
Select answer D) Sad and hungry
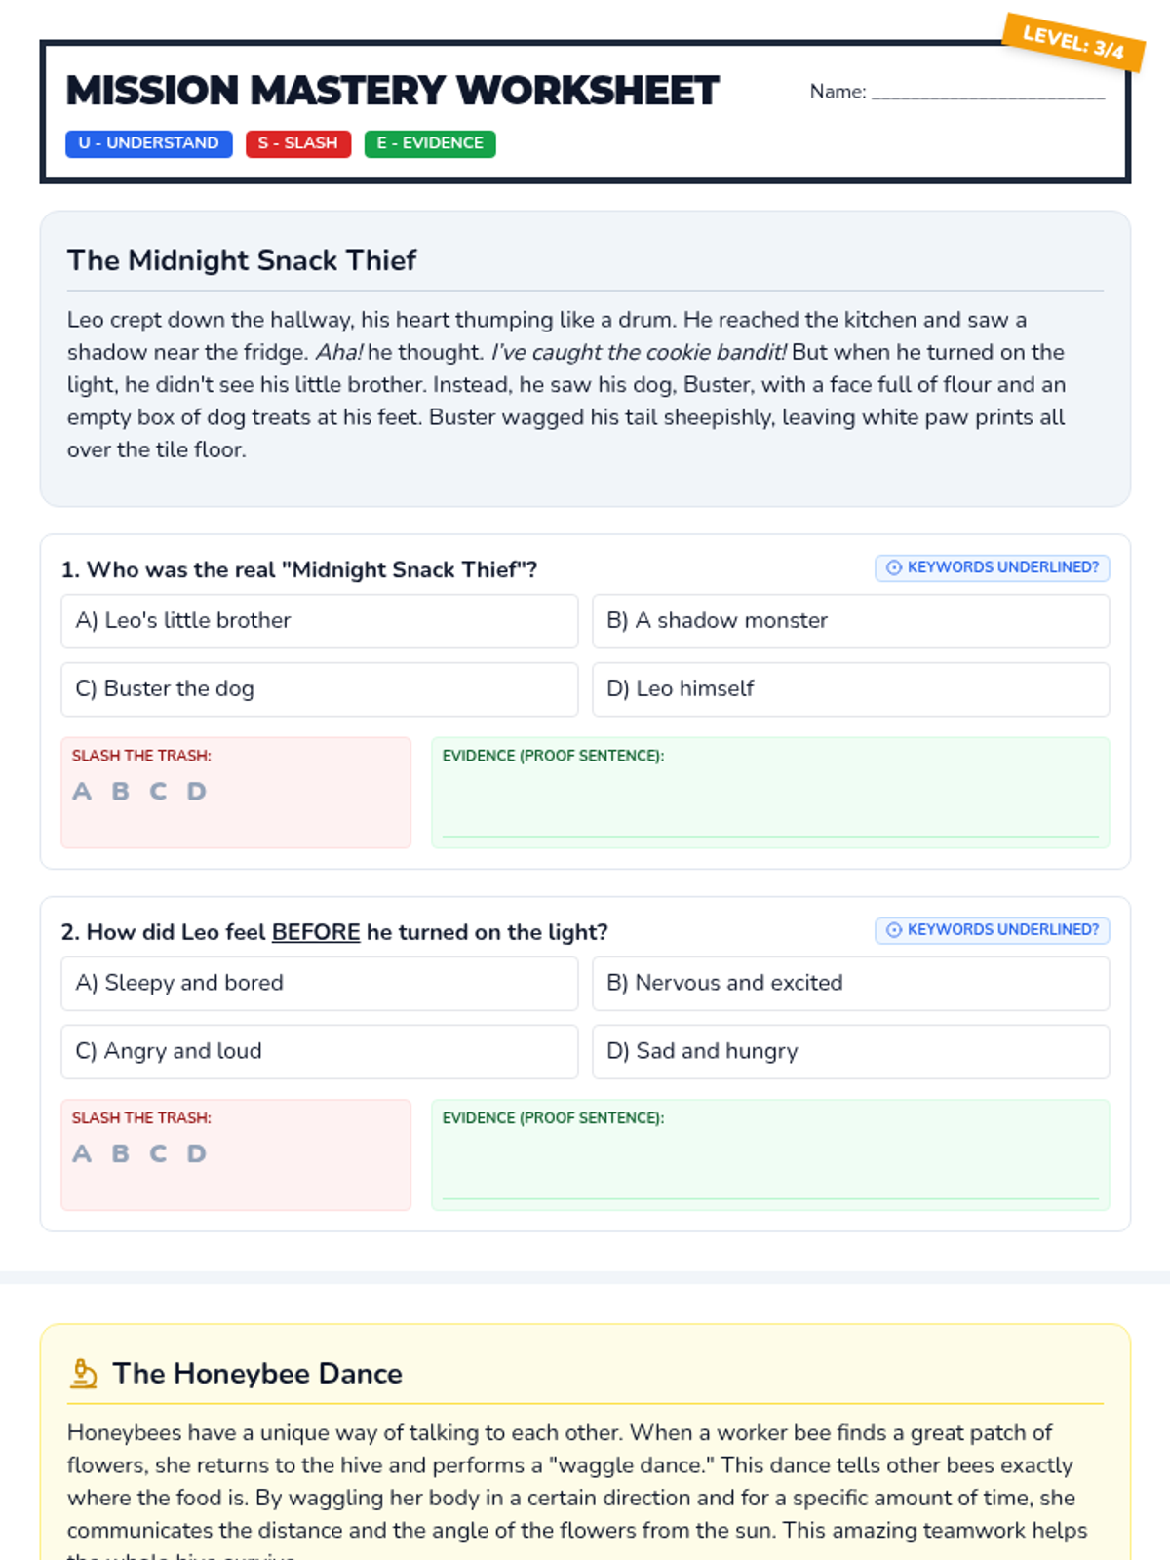click(850, 1051)
